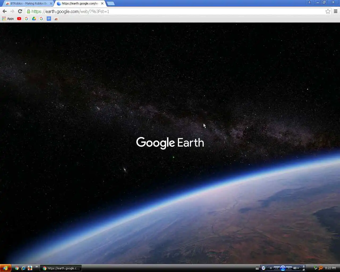Click the on-screen keyboard tray icon
Image resolution: width=340 pixels, height=272 pixels.
[x=257, y=268]
